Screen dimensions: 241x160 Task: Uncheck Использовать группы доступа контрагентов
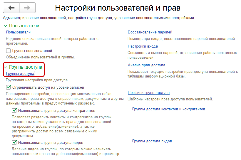(14, 110)
